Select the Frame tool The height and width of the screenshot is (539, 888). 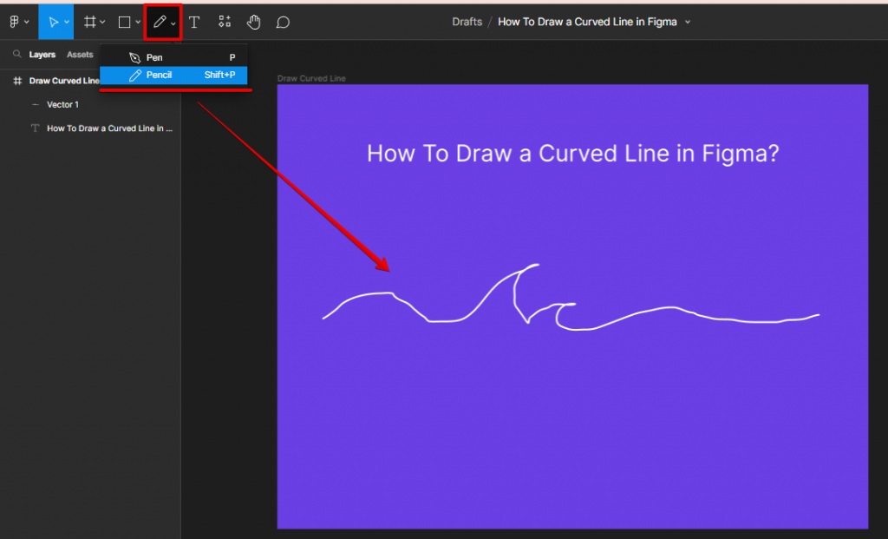click(x=90, y=21)
